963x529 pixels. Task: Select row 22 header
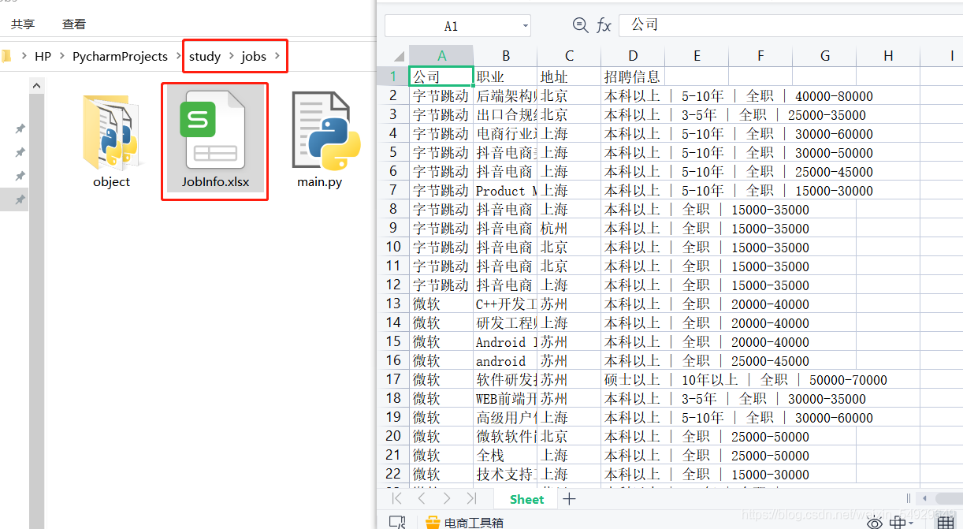click(393, 474)
